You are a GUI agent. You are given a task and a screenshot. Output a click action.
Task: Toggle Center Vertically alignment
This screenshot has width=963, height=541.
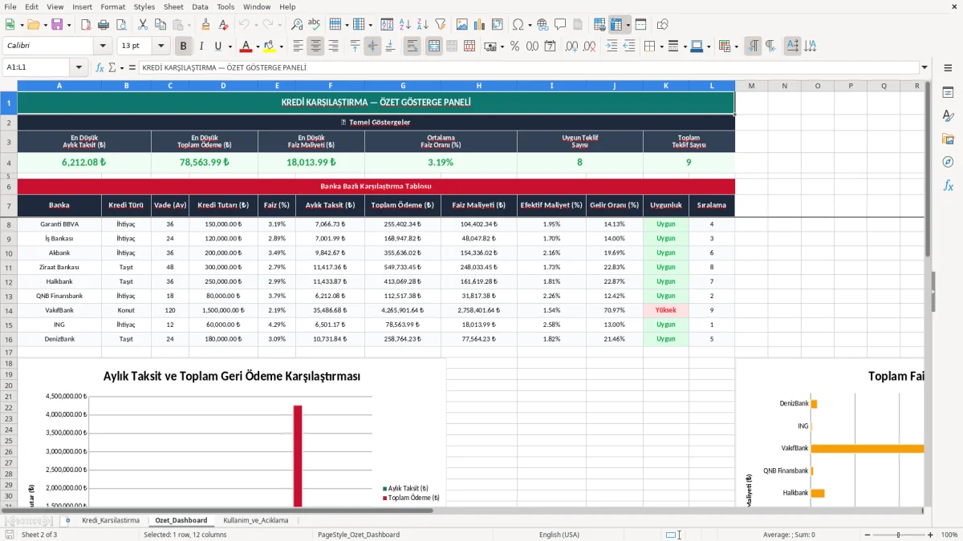372,46
